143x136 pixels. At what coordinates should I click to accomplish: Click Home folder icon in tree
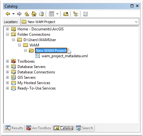click(x=14, y=29)
